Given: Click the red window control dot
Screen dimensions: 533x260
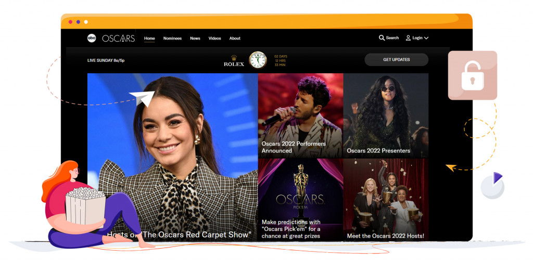Looking at the screenshot, I should [70, 22].
